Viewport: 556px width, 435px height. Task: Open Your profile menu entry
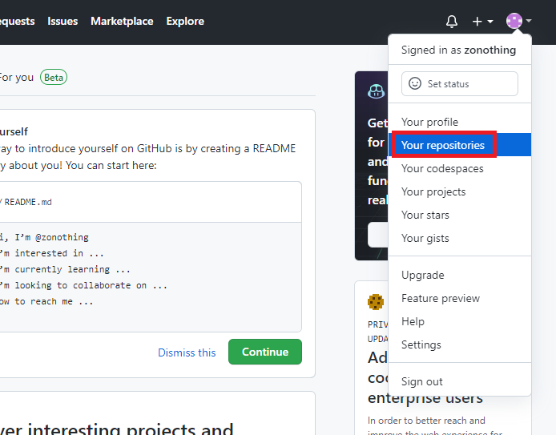click(x=460, y=122)
